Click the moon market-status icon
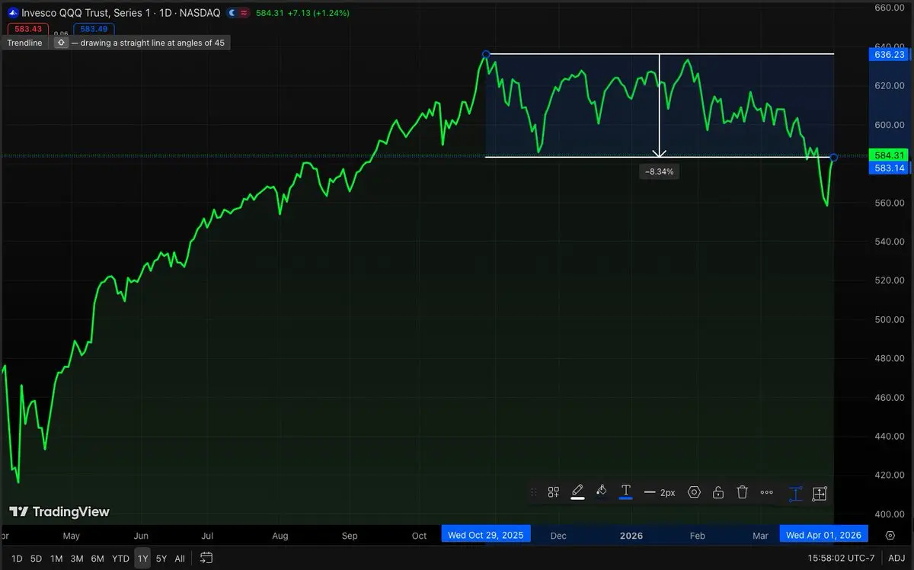This screenshot has width=914, height=570. pos(232,13)
